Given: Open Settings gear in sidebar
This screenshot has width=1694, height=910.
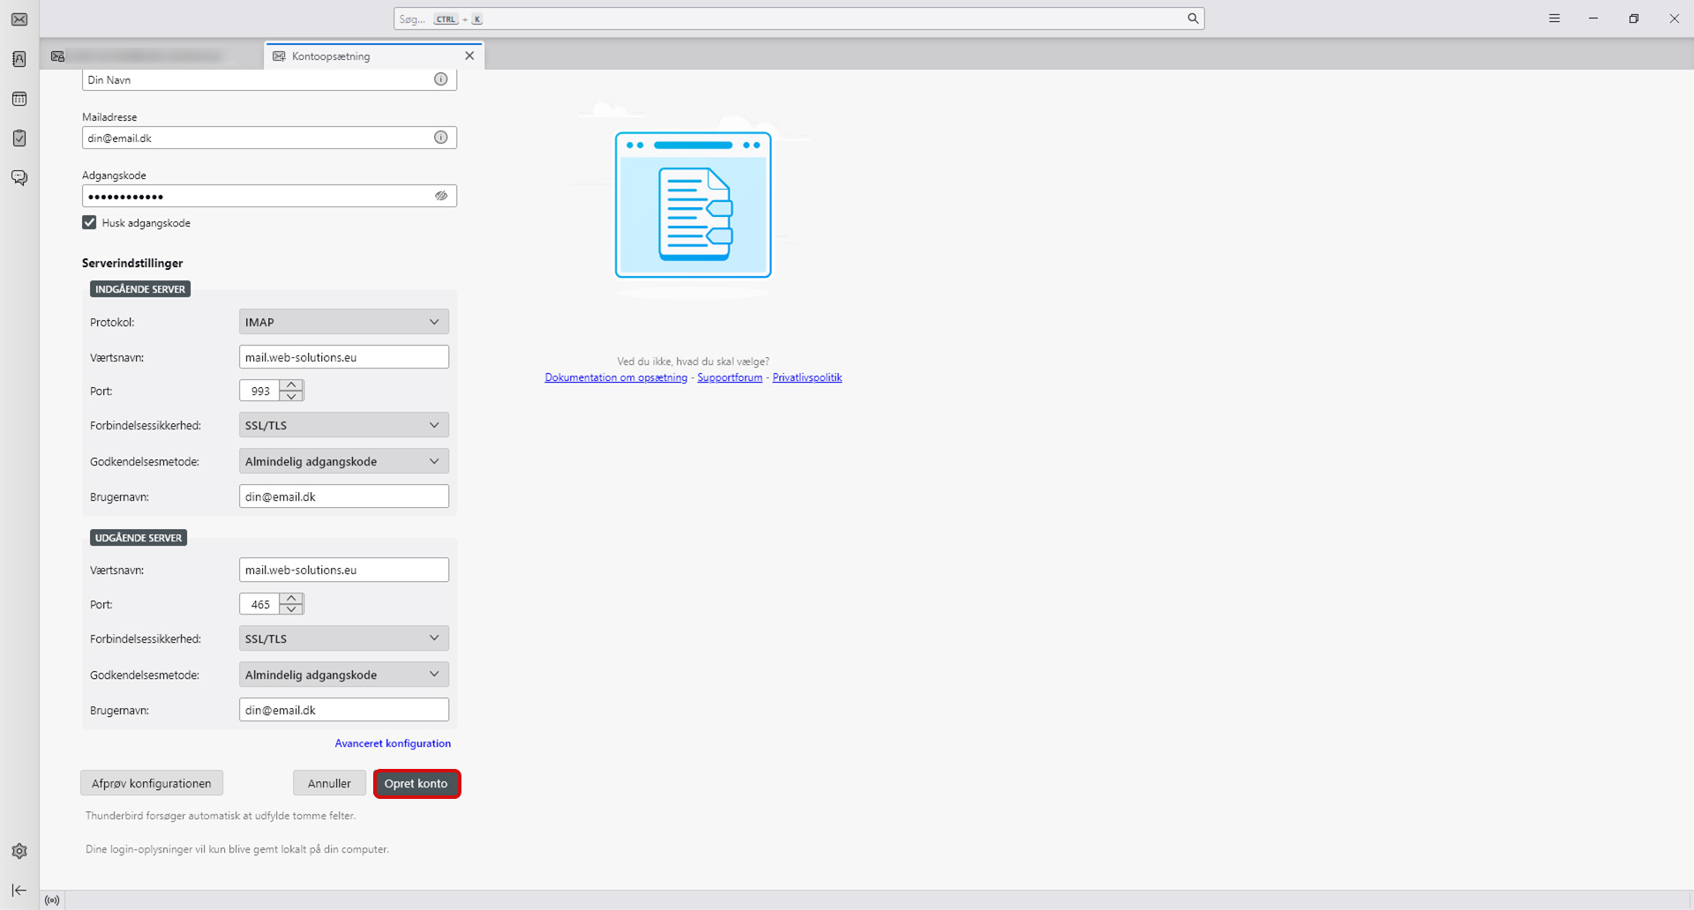Looking at the screenshot, I should [19, 851].
